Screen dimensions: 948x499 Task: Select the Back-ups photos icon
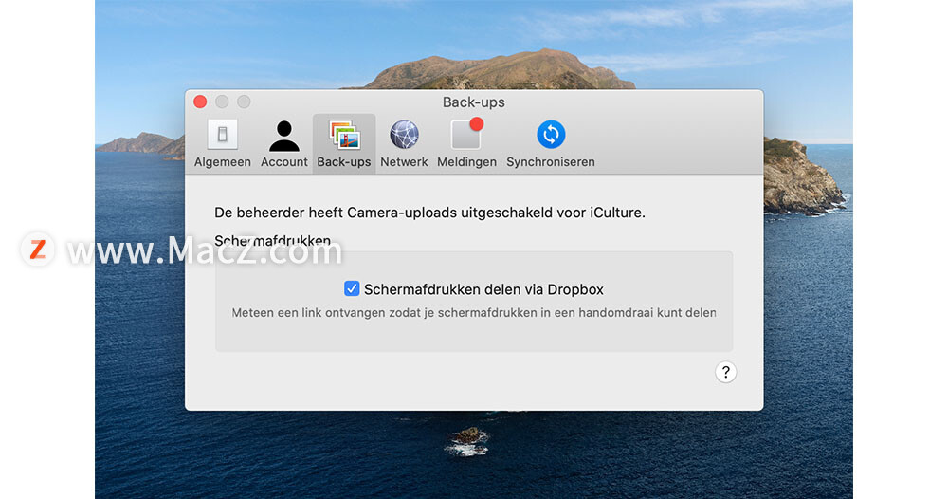(344, 135)
